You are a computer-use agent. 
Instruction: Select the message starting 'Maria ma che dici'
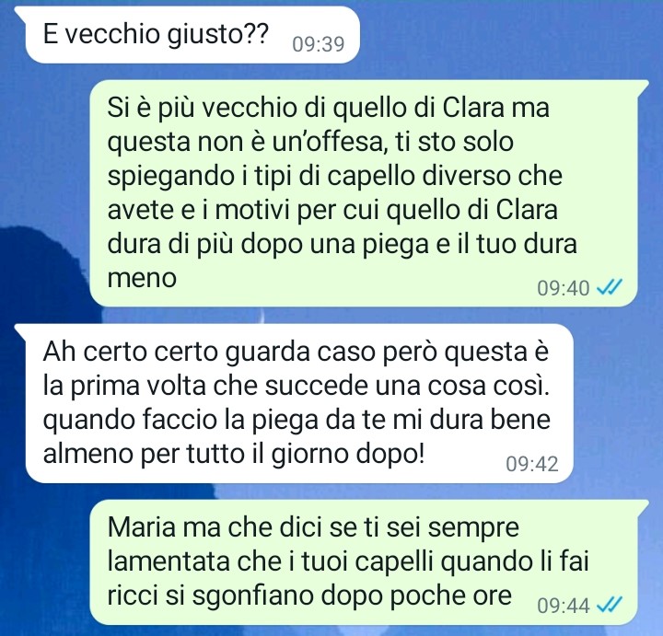point(364,562)
